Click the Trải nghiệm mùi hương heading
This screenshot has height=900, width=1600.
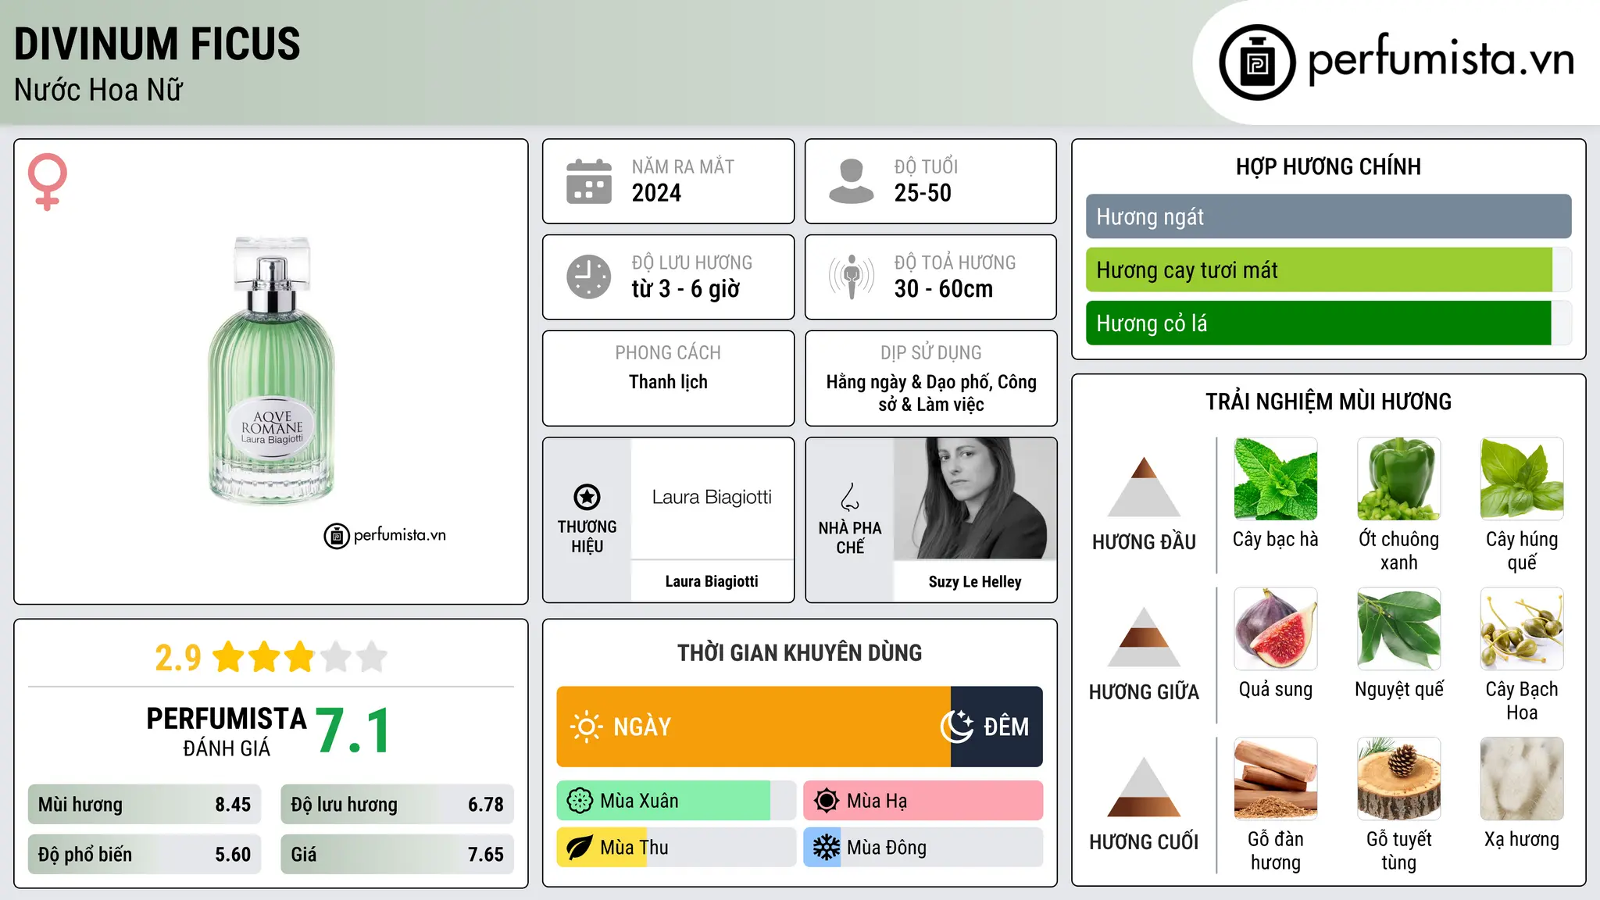[1328, 402]
